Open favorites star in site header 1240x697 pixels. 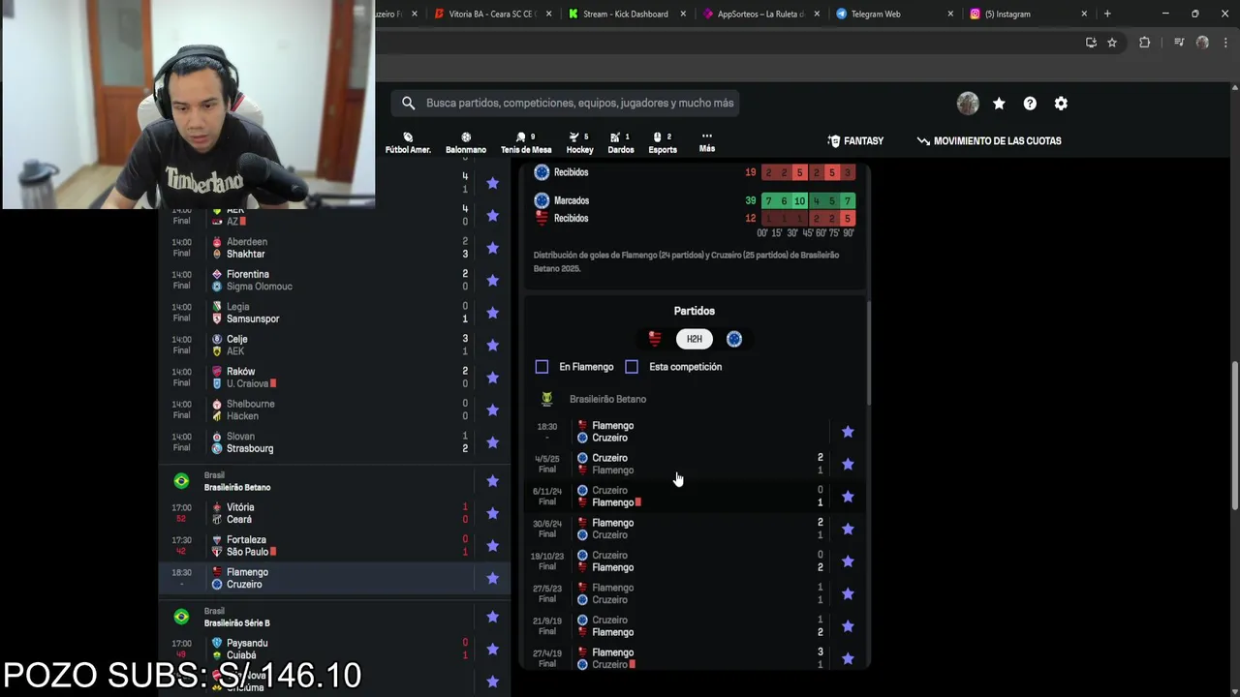999,104
